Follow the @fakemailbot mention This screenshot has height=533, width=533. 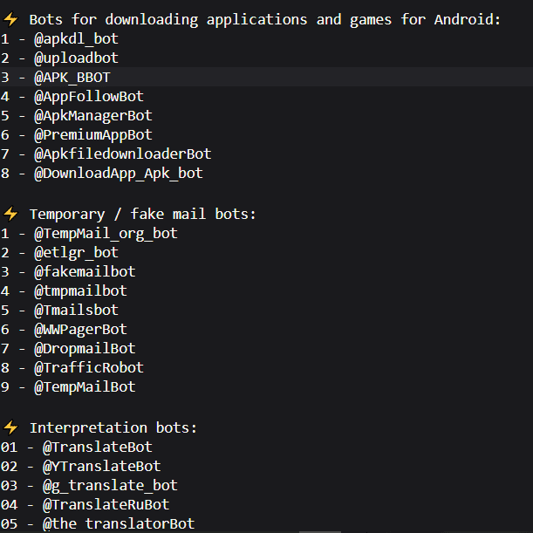(85, 271)
